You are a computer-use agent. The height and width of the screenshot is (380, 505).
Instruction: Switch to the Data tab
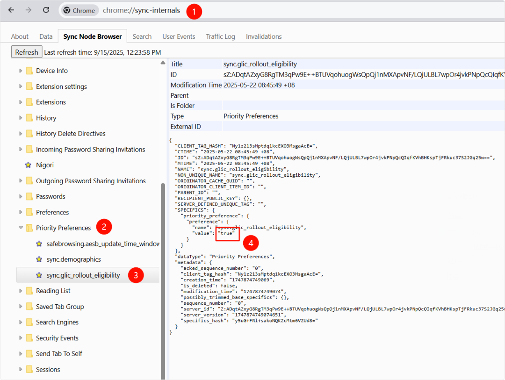click(46, 36)
